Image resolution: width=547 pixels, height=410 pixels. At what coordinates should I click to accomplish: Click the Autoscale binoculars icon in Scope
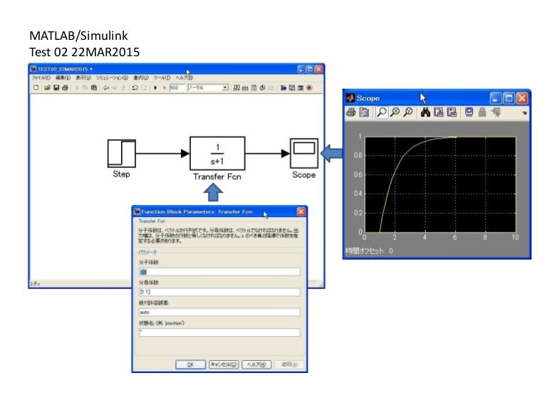pyautogui.click(x=425, y=112)
